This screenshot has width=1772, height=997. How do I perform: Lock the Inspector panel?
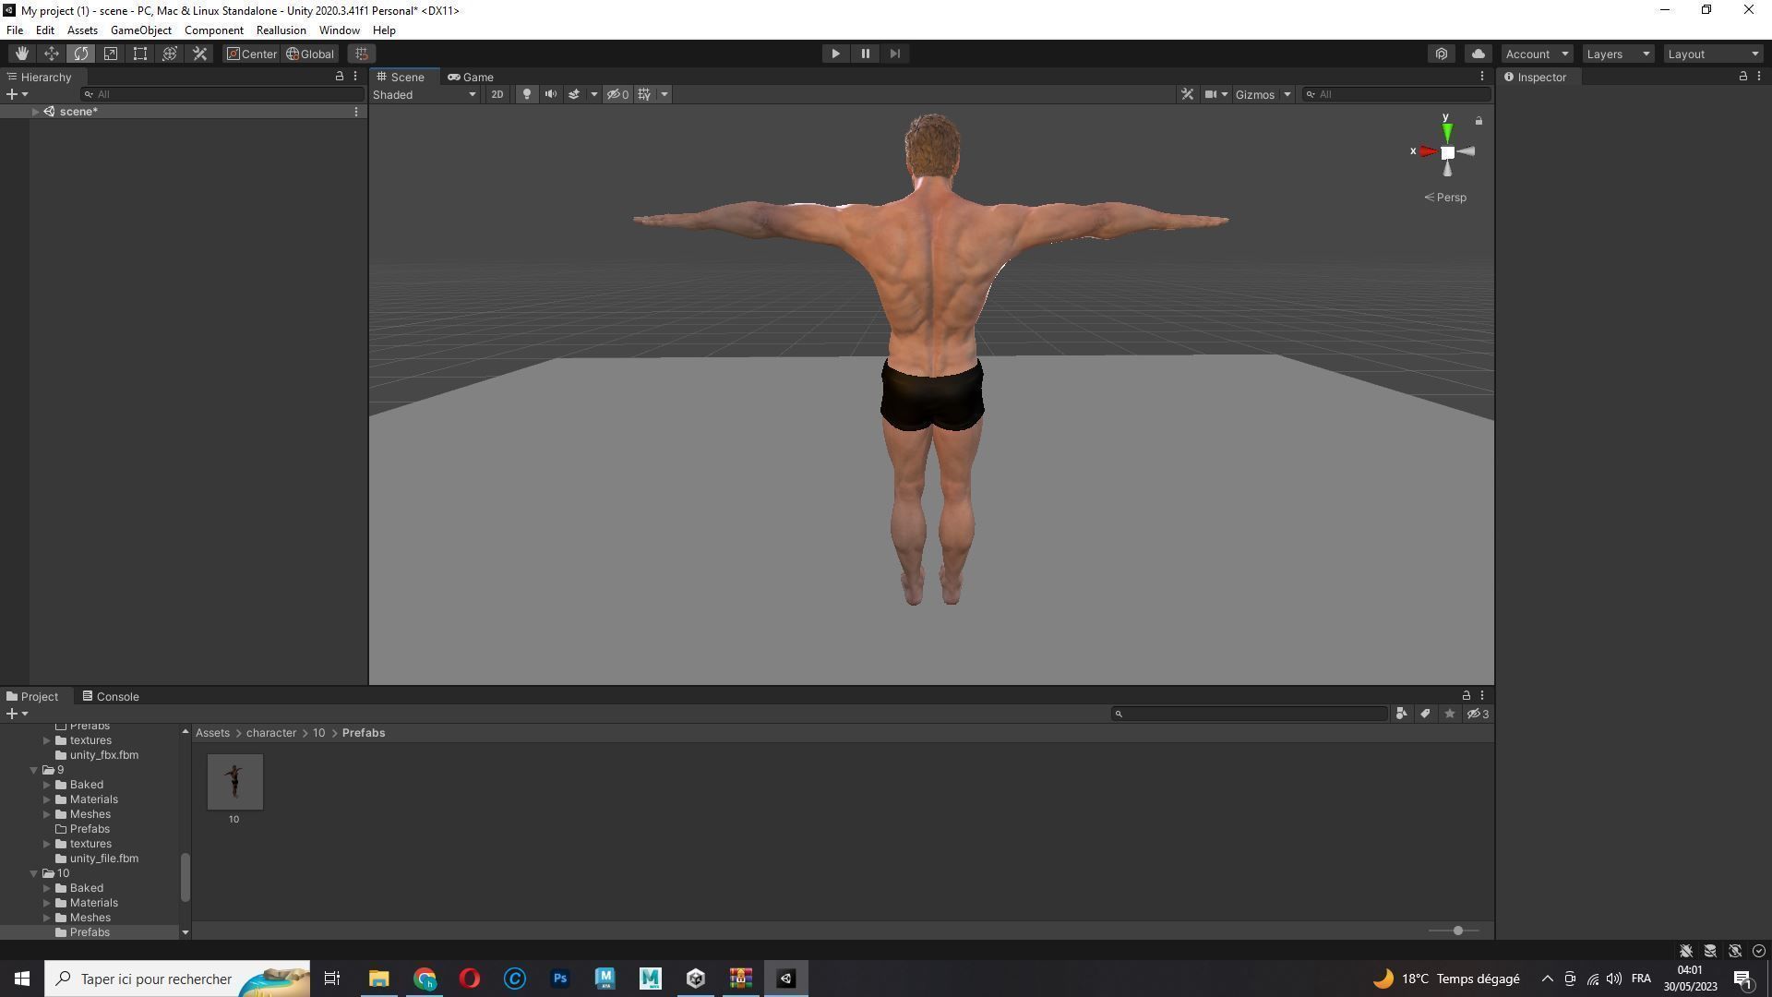point(1742,77)
